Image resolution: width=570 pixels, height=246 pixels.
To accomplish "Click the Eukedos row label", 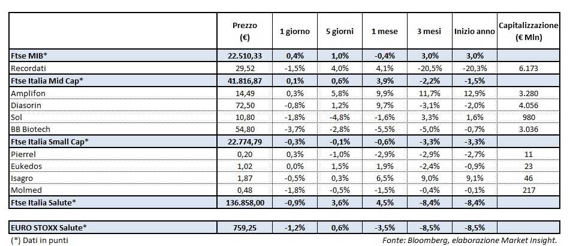I will coord(26,165).
